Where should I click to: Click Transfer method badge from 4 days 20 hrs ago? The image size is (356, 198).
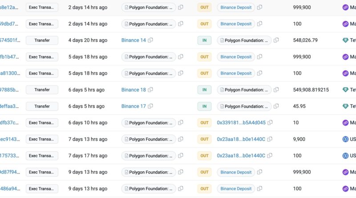[42, 40]
